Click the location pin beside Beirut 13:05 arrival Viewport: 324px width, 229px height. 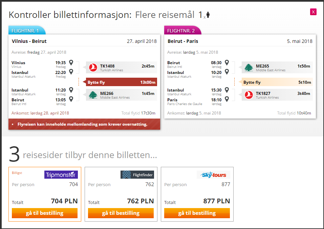click(71, 99)
